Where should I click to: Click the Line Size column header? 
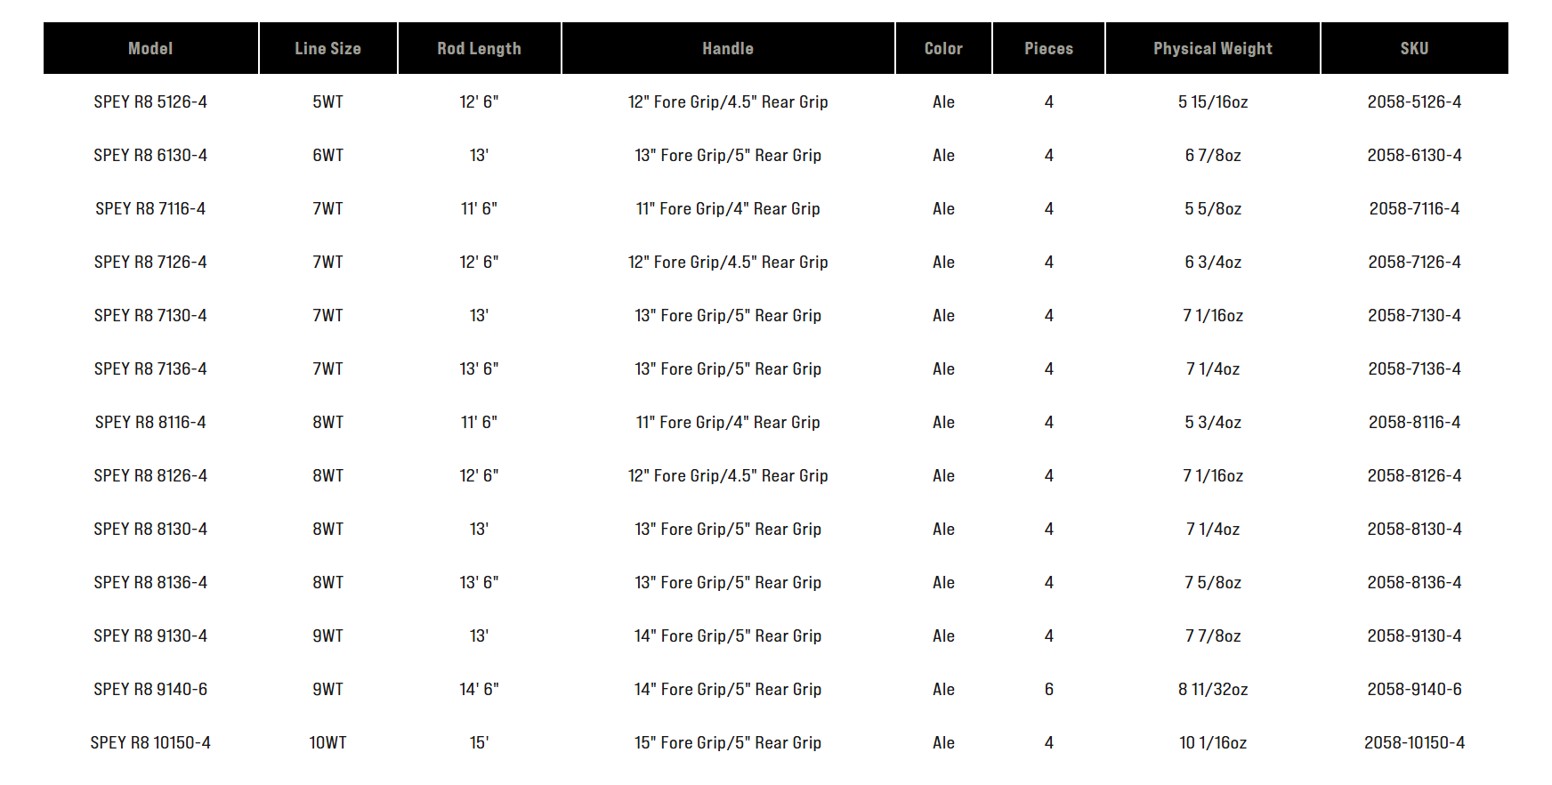pyautogui.click(x=327, y=49)
